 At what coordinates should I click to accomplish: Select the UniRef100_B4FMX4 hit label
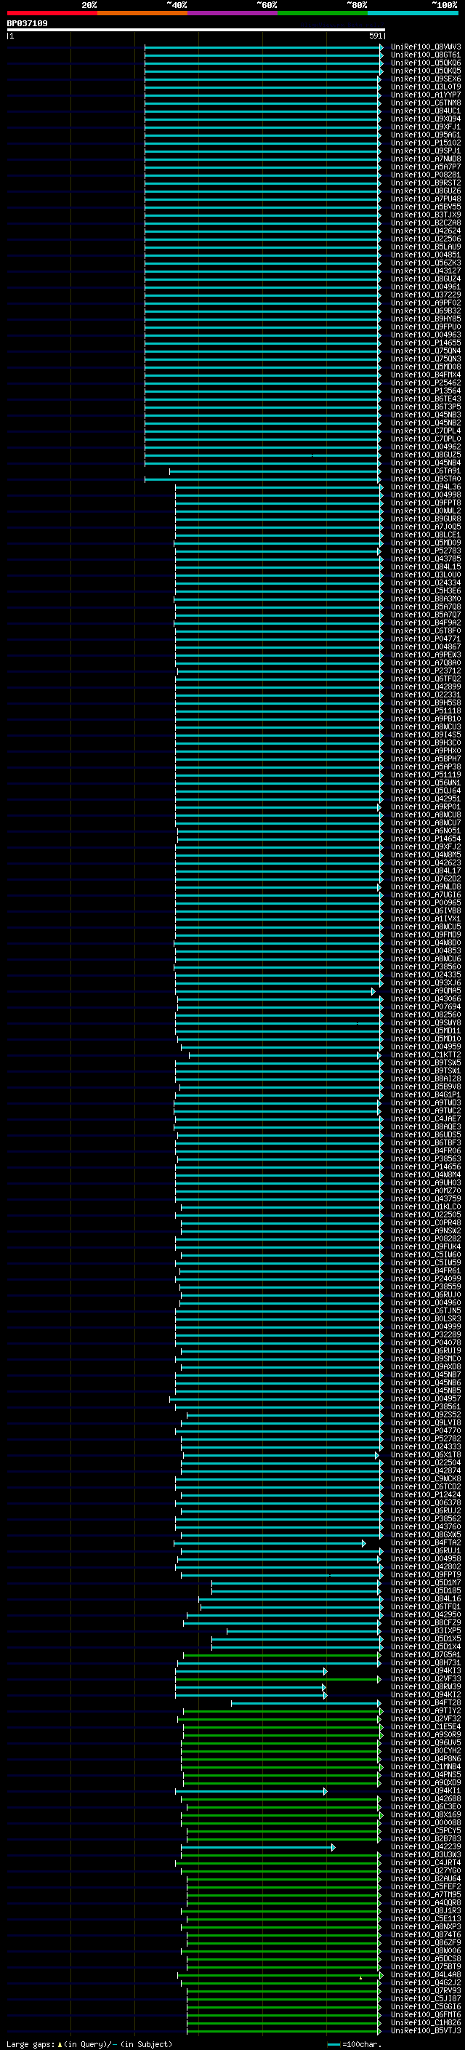[425, 375]
